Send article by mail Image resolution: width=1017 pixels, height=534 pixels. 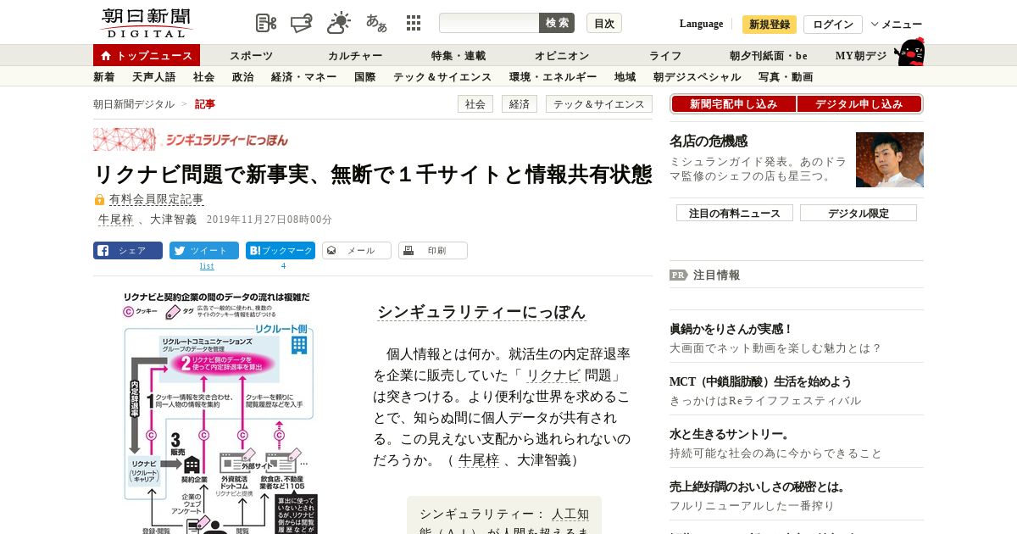click(357, 251)
